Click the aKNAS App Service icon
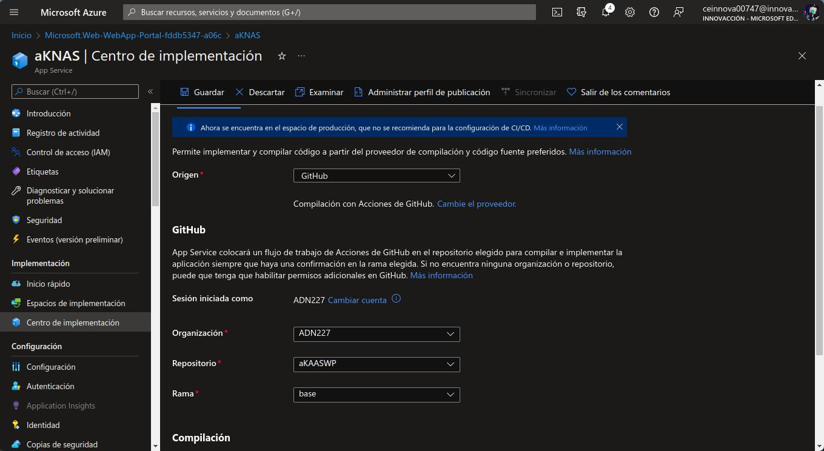 click(20, 60)
